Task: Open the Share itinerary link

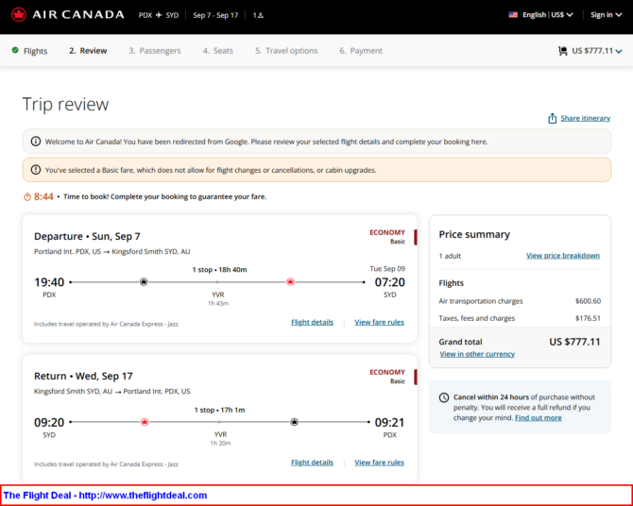Action: click(x=585, y=118)
